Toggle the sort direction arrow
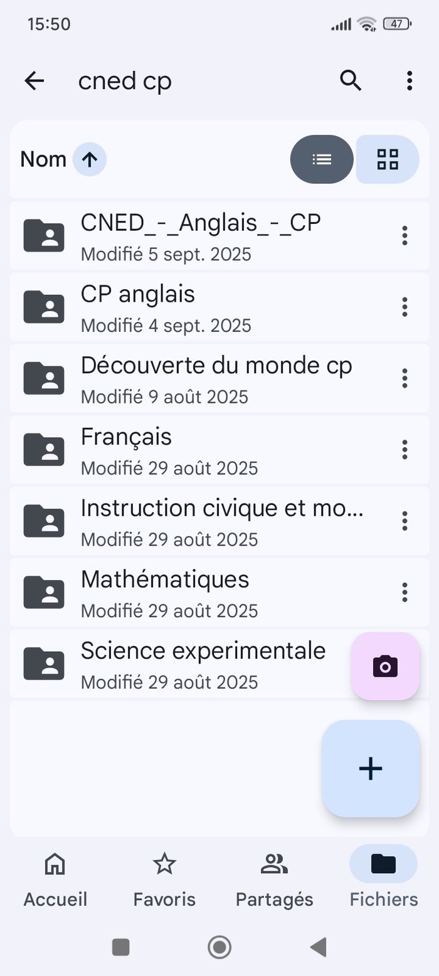This screenshot has height=976, width=439. [x=90, y=159]
